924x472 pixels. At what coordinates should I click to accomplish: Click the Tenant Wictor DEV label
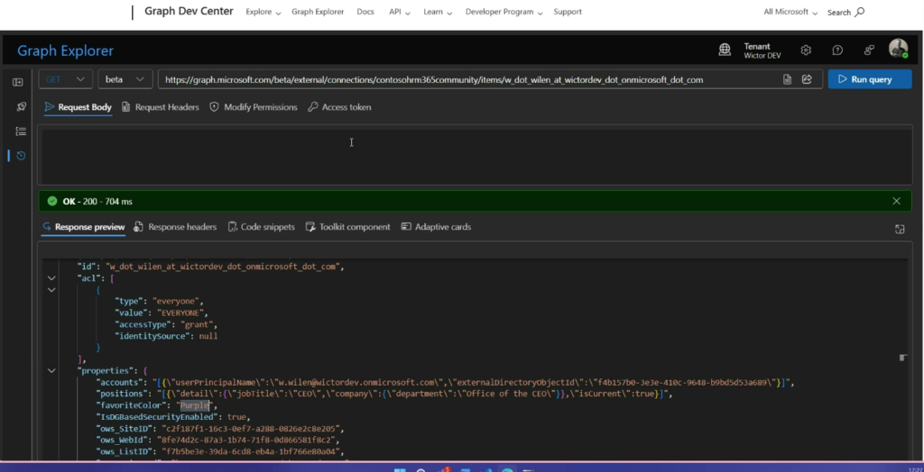(x=762, y=50)
